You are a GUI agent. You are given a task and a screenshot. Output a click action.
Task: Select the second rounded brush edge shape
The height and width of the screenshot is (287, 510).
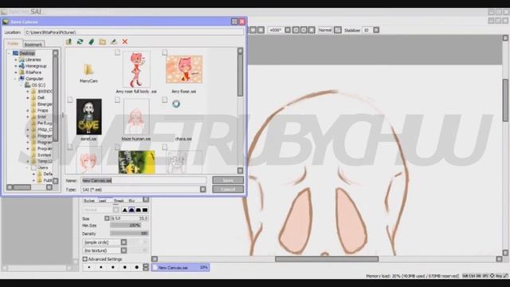click(131, 210)
